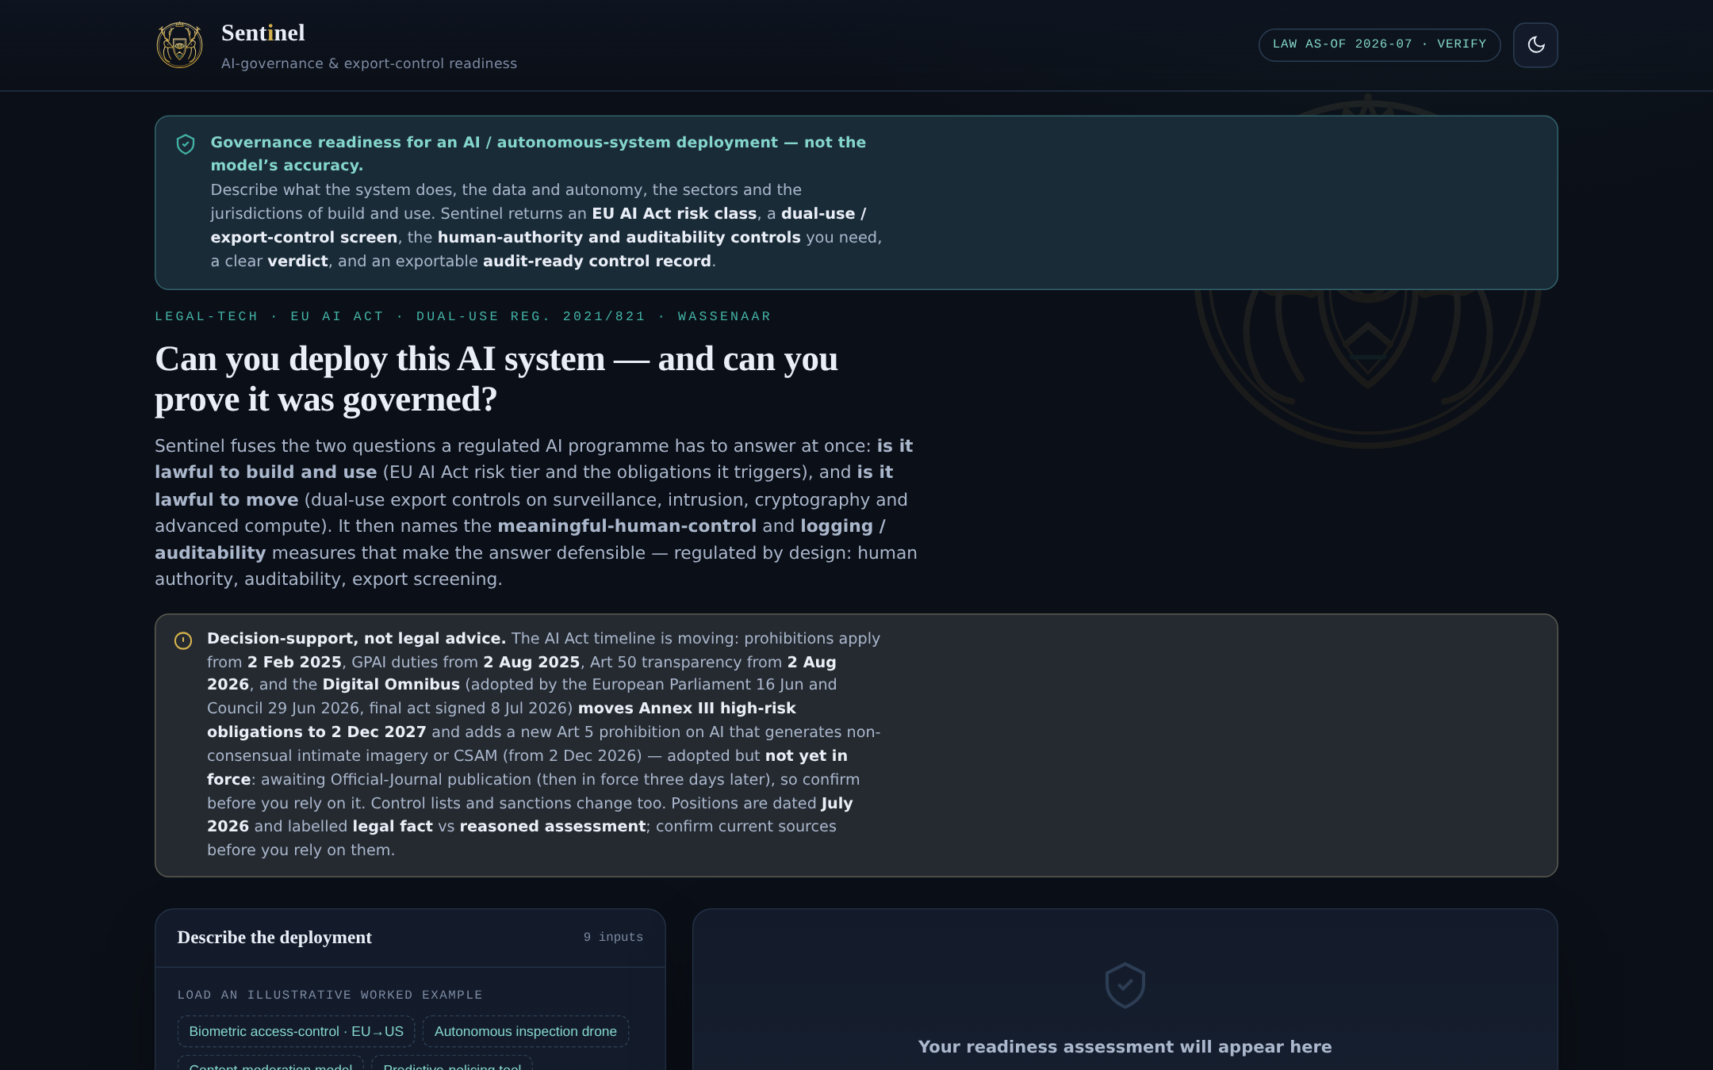Click the Sentinel emblem logo in the header
The height and width of the screenshot is (1070, 1713).
(179, 45)
